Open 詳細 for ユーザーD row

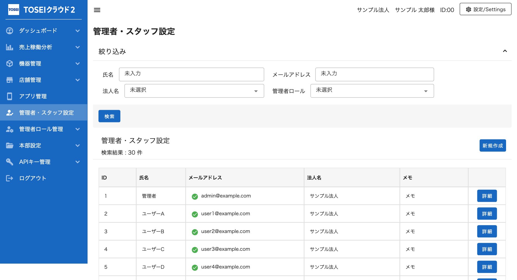(487, 267)
